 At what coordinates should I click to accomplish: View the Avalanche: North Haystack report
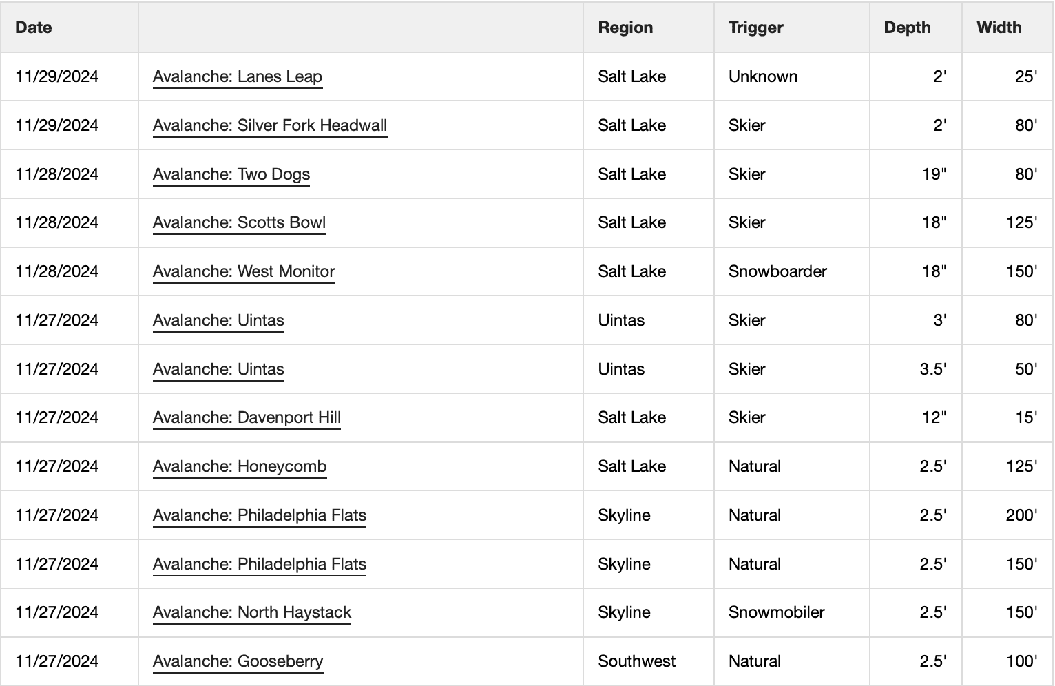(252, 612)
